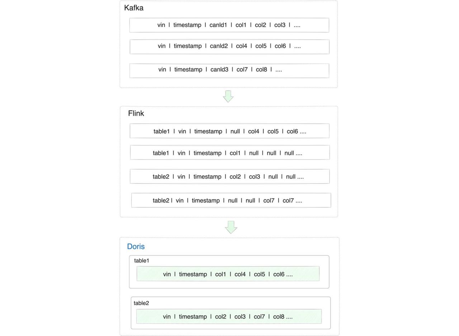
Task: Pick the Kafka row containing canId3
Action: click(229, 70)
